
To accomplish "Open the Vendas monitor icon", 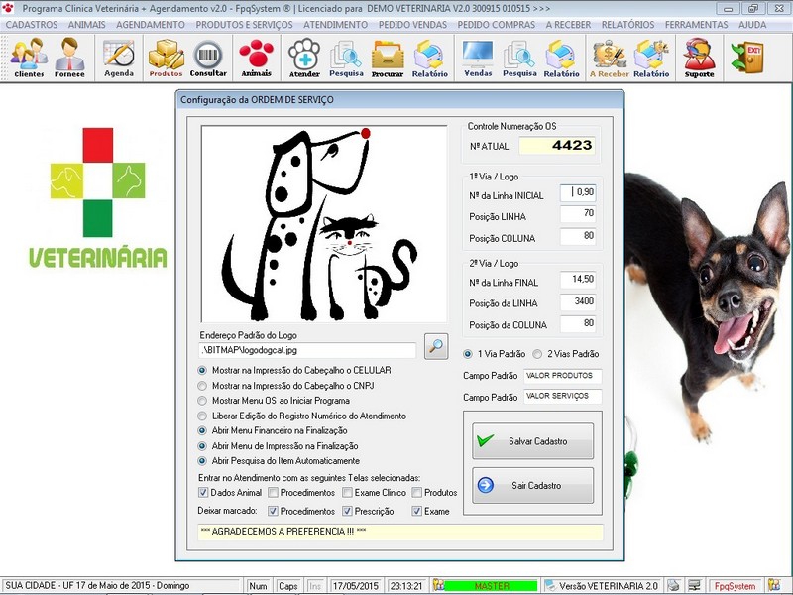I will pyautogui.click(x=478, y=58).
